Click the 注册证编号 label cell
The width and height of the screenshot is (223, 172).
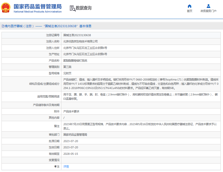click(31, 35)
